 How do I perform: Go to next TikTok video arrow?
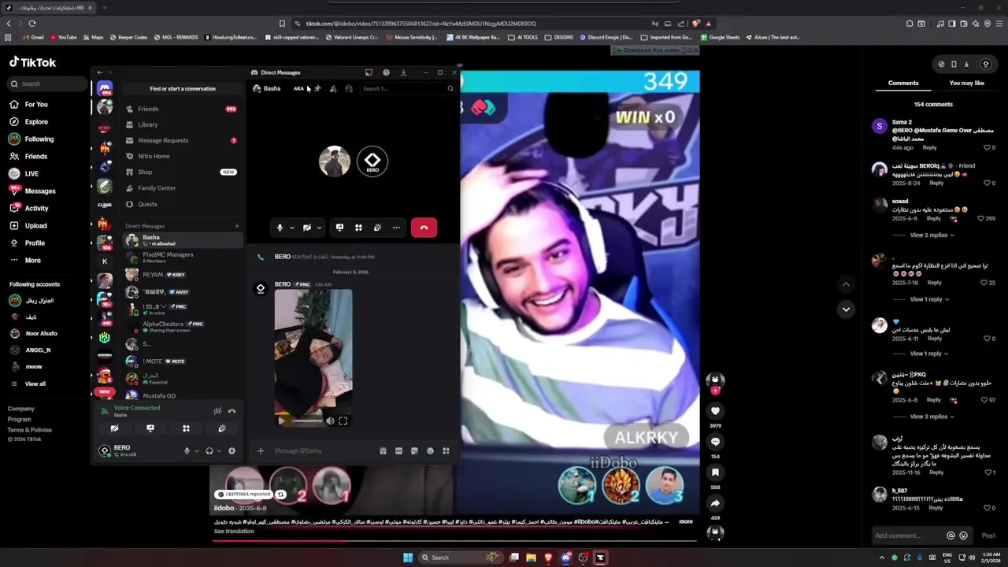846,309
